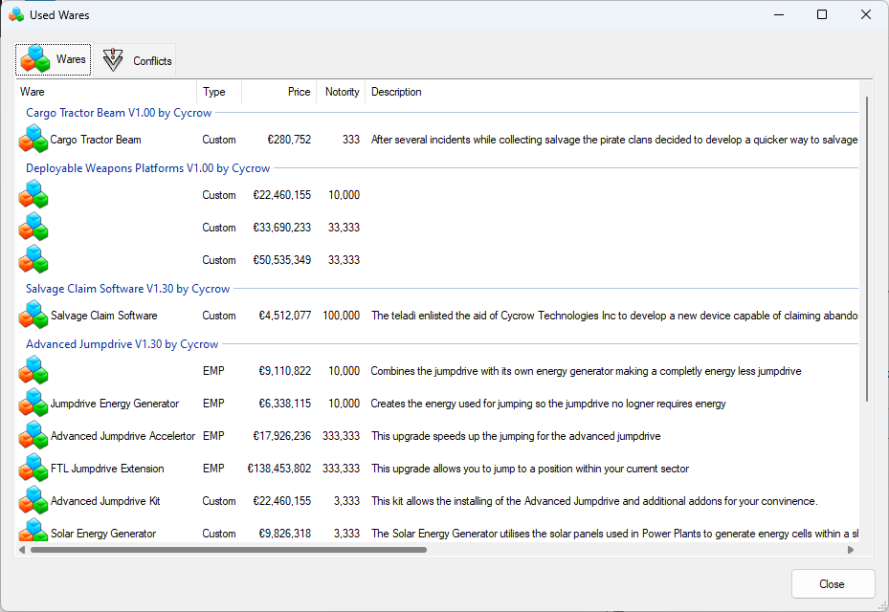Click the Salvage Claim Software V1.30 group header

pos(127,289)
